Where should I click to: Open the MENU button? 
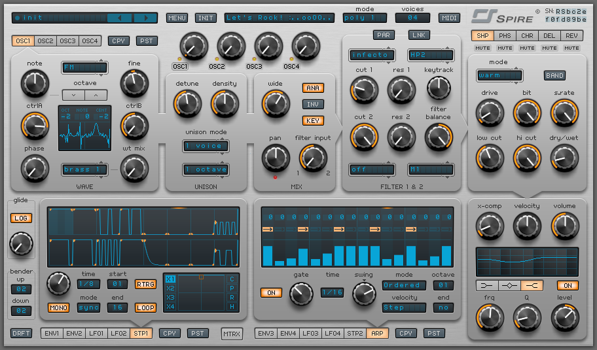(177, 18)
